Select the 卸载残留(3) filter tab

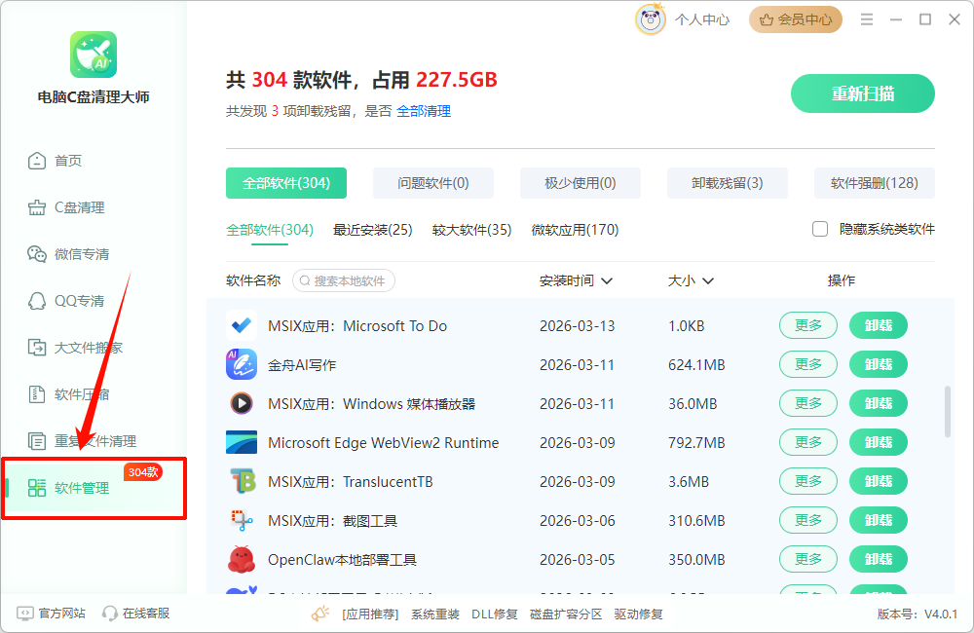tap(727, 182)
